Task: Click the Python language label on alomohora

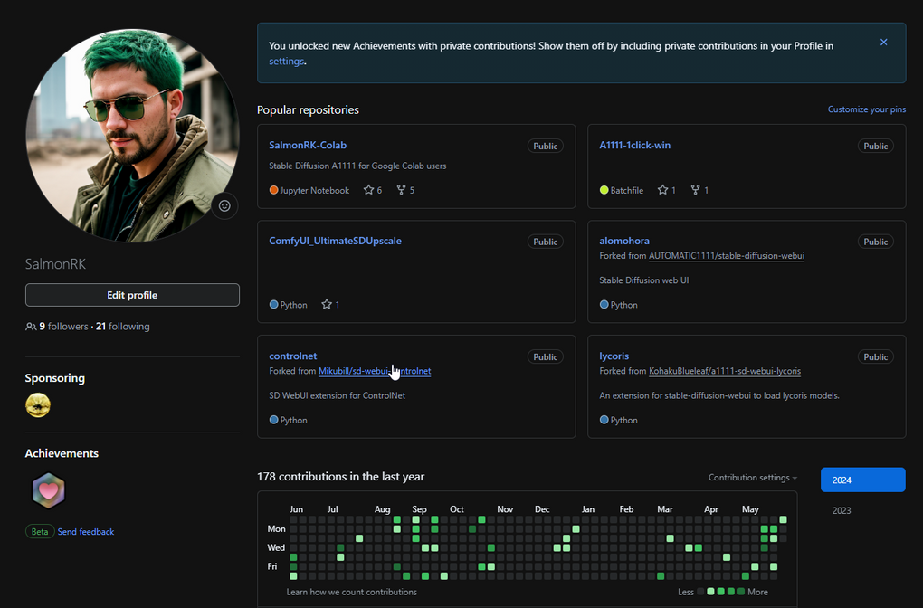Action: click(x=624, y=305)
